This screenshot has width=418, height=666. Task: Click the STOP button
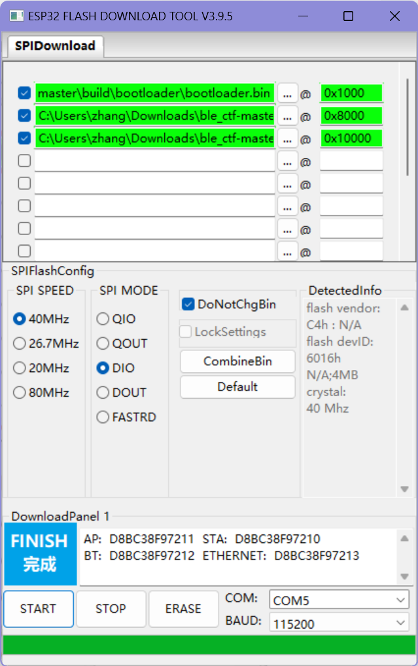tap(111, 608)
